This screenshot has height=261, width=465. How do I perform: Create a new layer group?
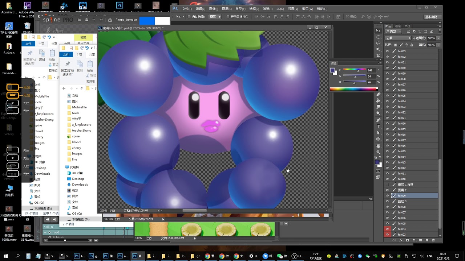click(420, 240)
